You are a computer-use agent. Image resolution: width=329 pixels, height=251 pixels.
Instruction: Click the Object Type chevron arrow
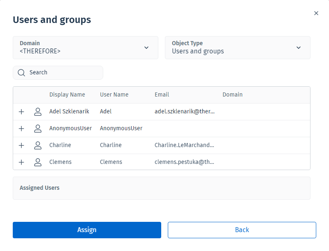[299, 48]
